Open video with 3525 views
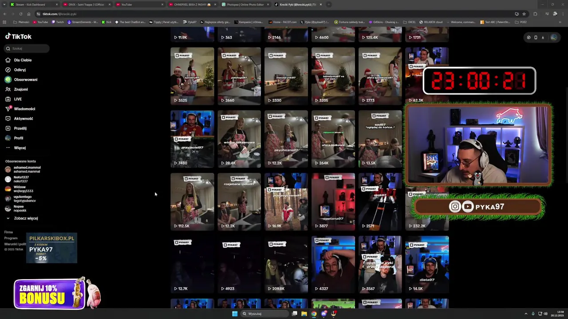The width and height of the screenshot is (568, 319). (192, 76)
